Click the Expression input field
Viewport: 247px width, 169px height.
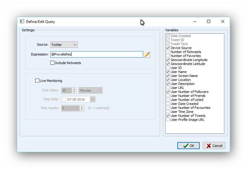[97, 54]
